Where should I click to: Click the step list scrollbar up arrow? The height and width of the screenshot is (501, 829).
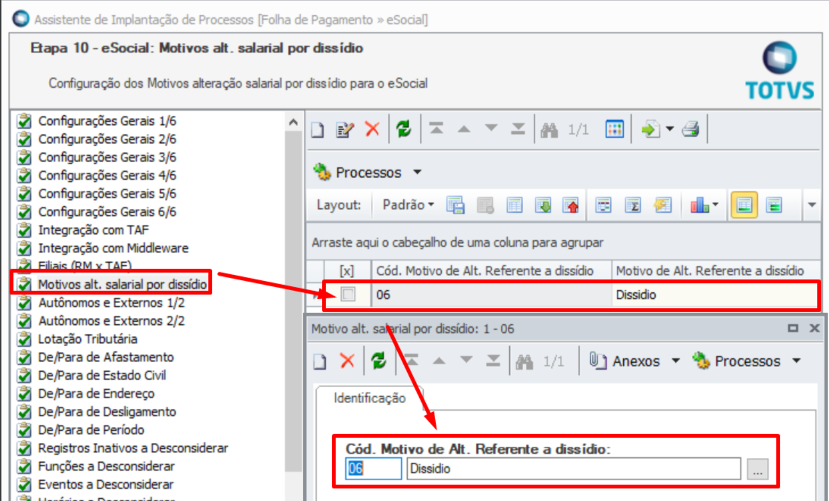(x=294, y=122)
